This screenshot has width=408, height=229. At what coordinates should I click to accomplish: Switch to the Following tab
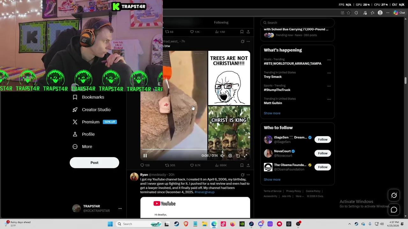[221, 22]
